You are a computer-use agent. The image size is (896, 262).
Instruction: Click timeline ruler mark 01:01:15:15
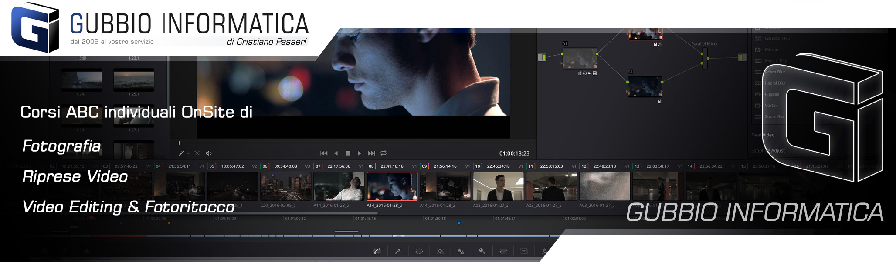coord(365,219)
